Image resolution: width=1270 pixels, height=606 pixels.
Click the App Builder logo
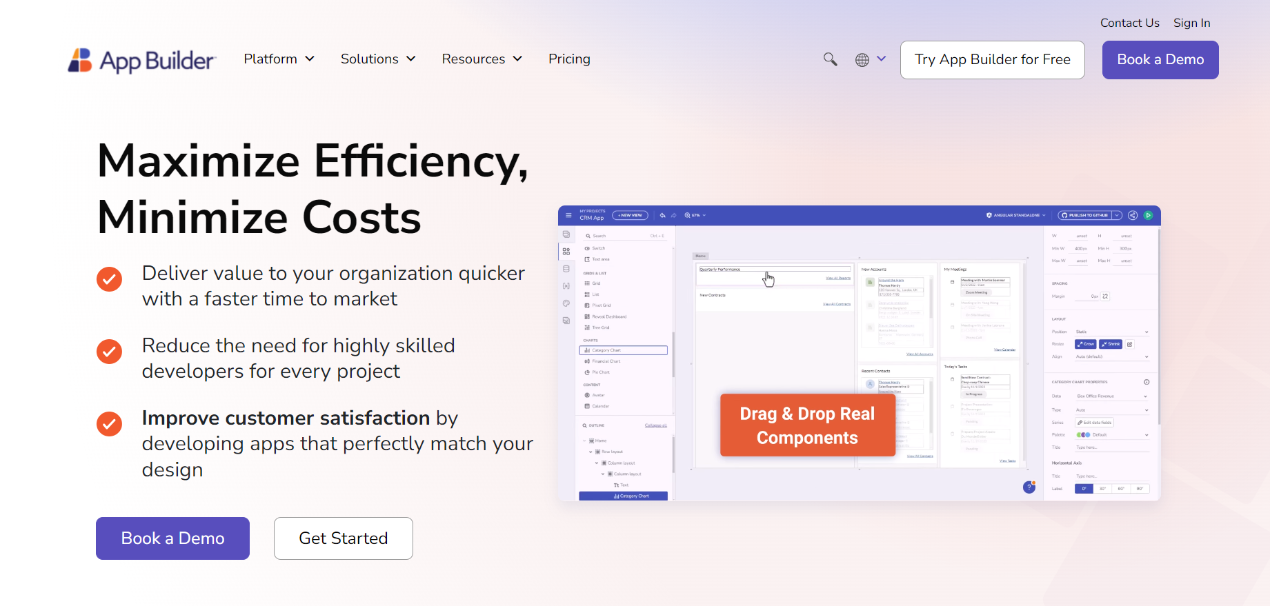(141, 60)
